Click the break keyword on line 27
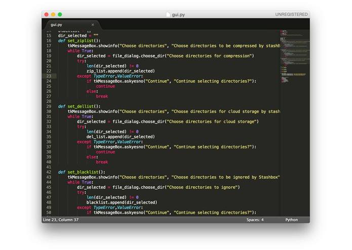This screenshot has height=250, width=352. pos(102,96)
